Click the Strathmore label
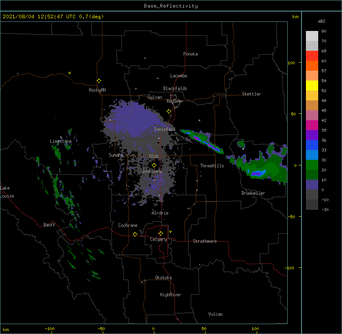The height and width of the screenshot is (334, 342). (205, 241)
